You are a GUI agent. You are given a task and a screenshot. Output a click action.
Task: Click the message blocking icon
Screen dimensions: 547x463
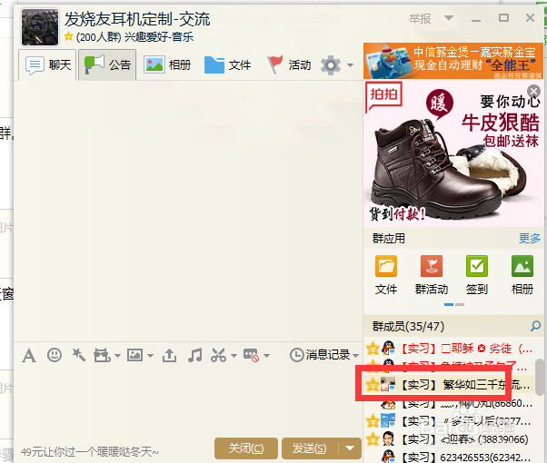pyautogui.click(x=251, y=355)
